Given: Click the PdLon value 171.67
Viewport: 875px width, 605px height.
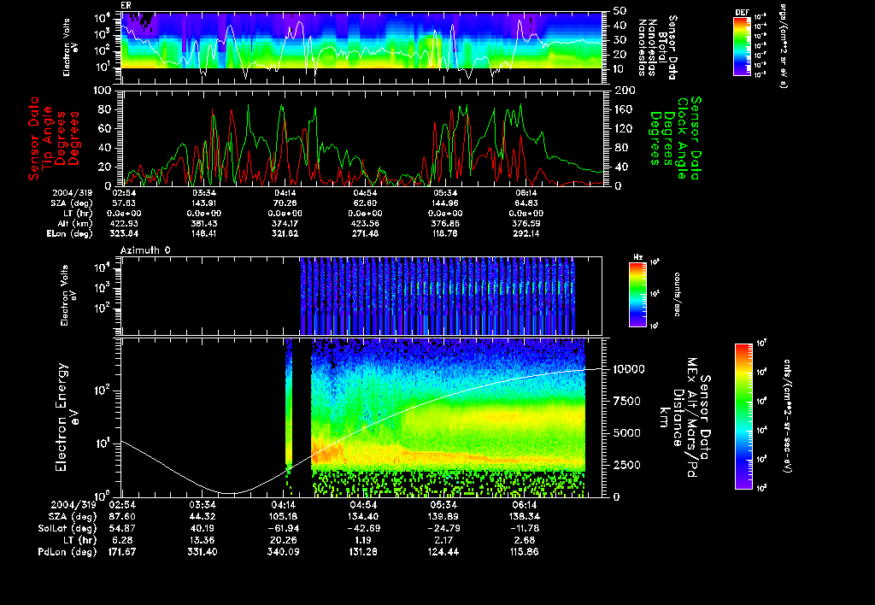Looking at the screenshot, I should click(121, 552).
